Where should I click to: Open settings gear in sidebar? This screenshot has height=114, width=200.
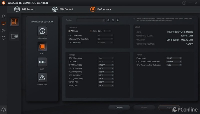pos(3,110)
